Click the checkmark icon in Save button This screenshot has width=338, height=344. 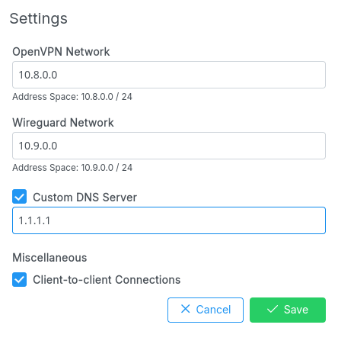(x=273, y=309)
